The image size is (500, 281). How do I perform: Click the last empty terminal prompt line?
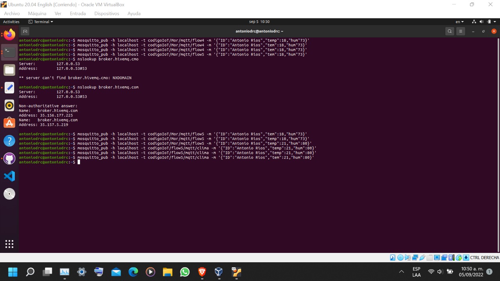coord(49,162)
